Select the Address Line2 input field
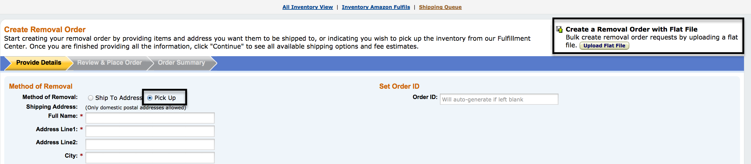Image resolution: width=751 pixels, height=164 pixels. (x=150, y=144)
